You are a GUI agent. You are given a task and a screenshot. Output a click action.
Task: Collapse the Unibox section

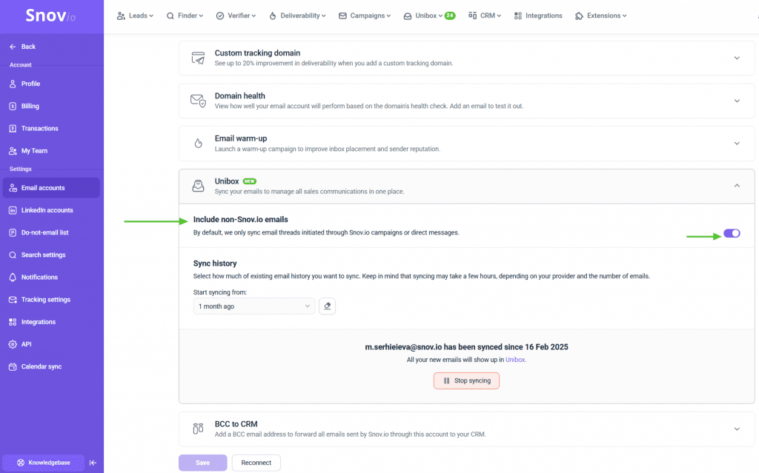coord(737,186)
